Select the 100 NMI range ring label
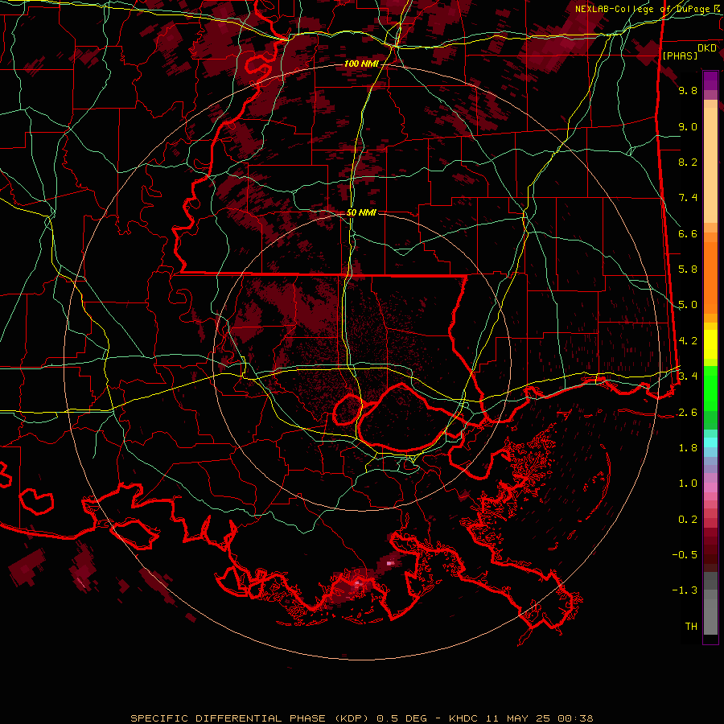724x724 pixels. coord(361,64)
